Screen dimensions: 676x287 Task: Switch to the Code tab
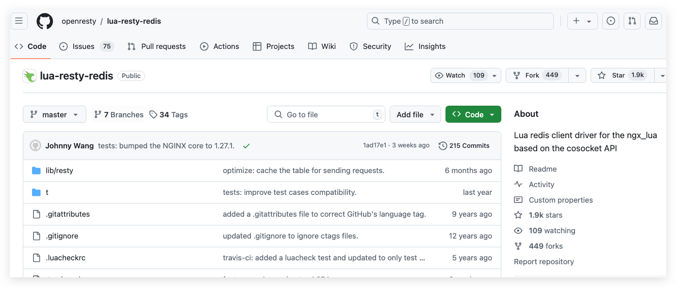click(31, 47)
